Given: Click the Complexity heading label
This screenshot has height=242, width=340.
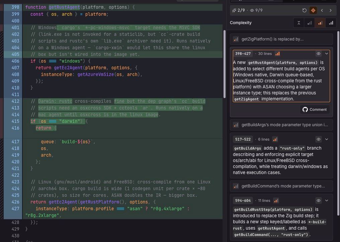Looking at the screenshot, I should coord(241,23).
